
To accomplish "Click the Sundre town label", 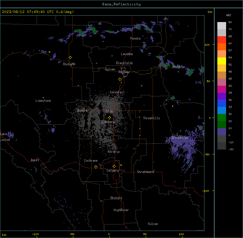I will (82, 111).
